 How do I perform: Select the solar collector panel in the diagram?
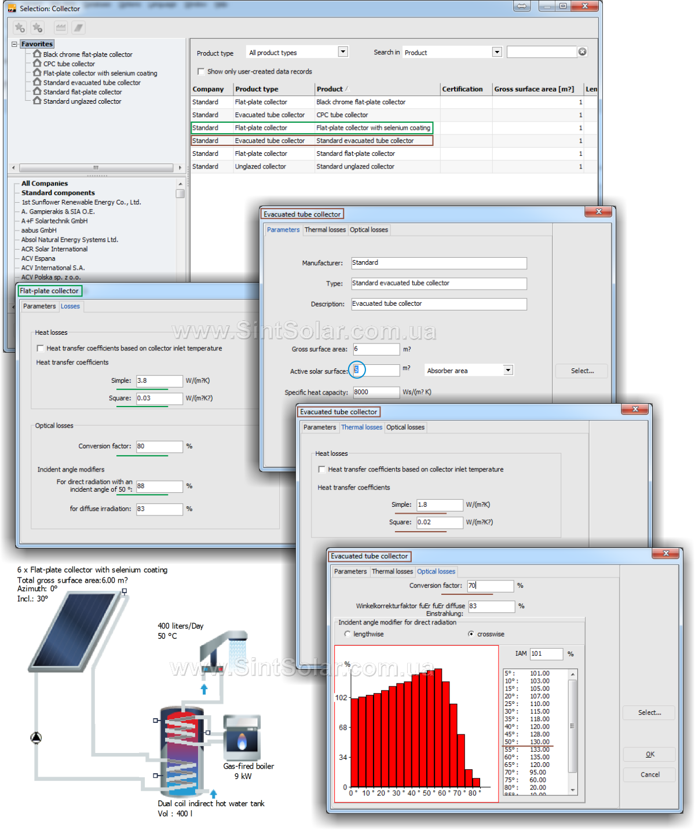[x=78, y=630]
